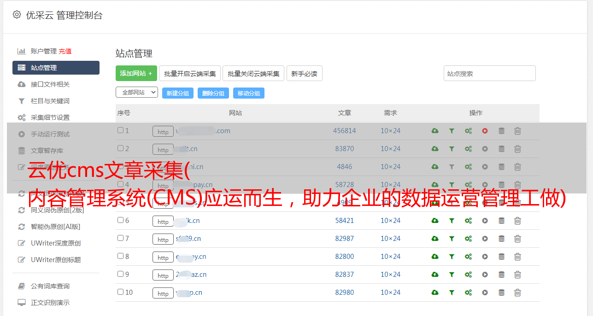
Task: Click the gear icon beside 优采云 管理控制台
Action: 17,15
